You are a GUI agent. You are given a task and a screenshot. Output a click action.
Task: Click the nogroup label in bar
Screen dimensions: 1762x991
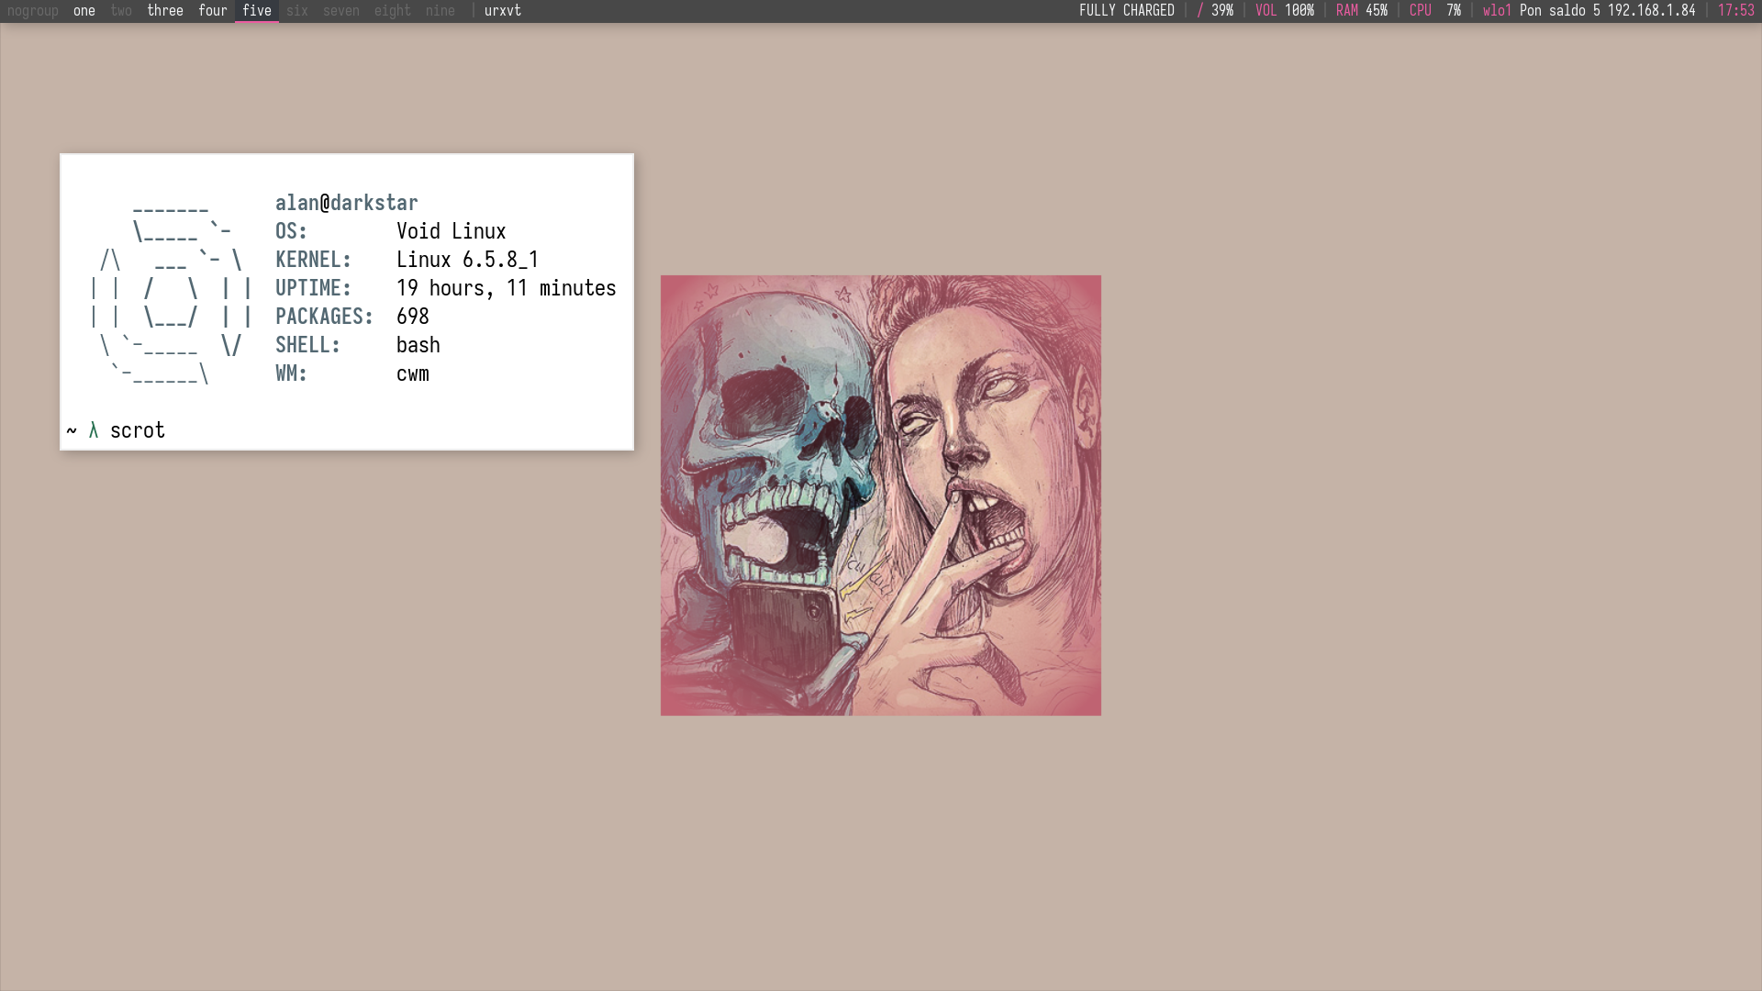[33, 11]
